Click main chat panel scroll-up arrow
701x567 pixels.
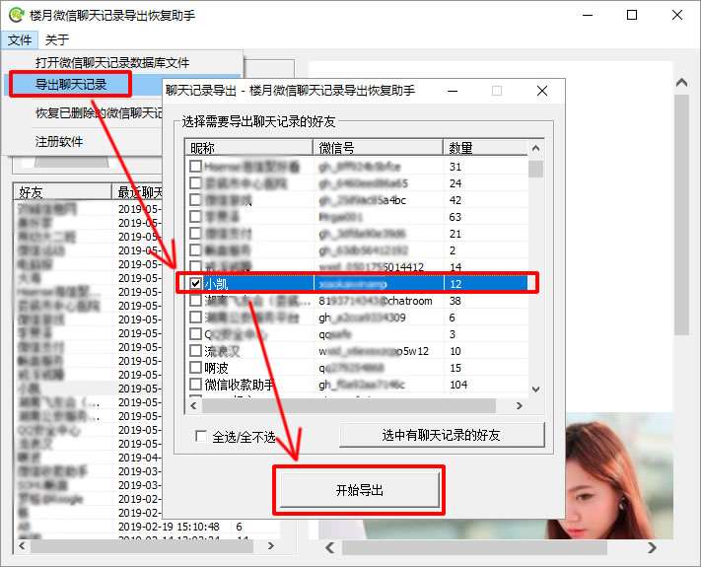682,83
